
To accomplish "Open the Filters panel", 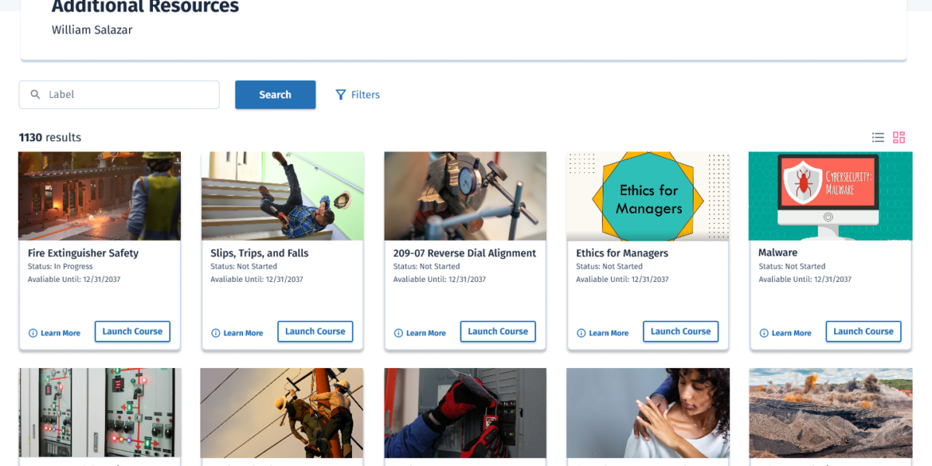I will pos(357,95).
